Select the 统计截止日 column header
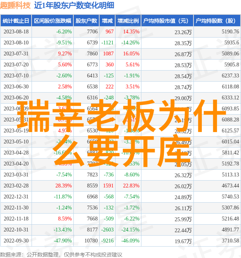 (16, 21)
